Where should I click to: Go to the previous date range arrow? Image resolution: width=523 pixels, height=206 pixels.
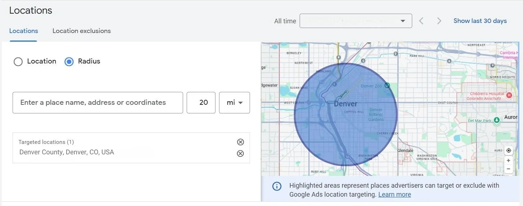[421, 21]
